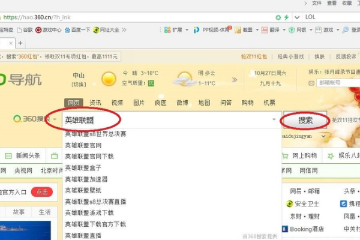360x240 pixels.
Task: Expand more bookmarks chevron
Action: pyautogui.click(x=124, y=30)
